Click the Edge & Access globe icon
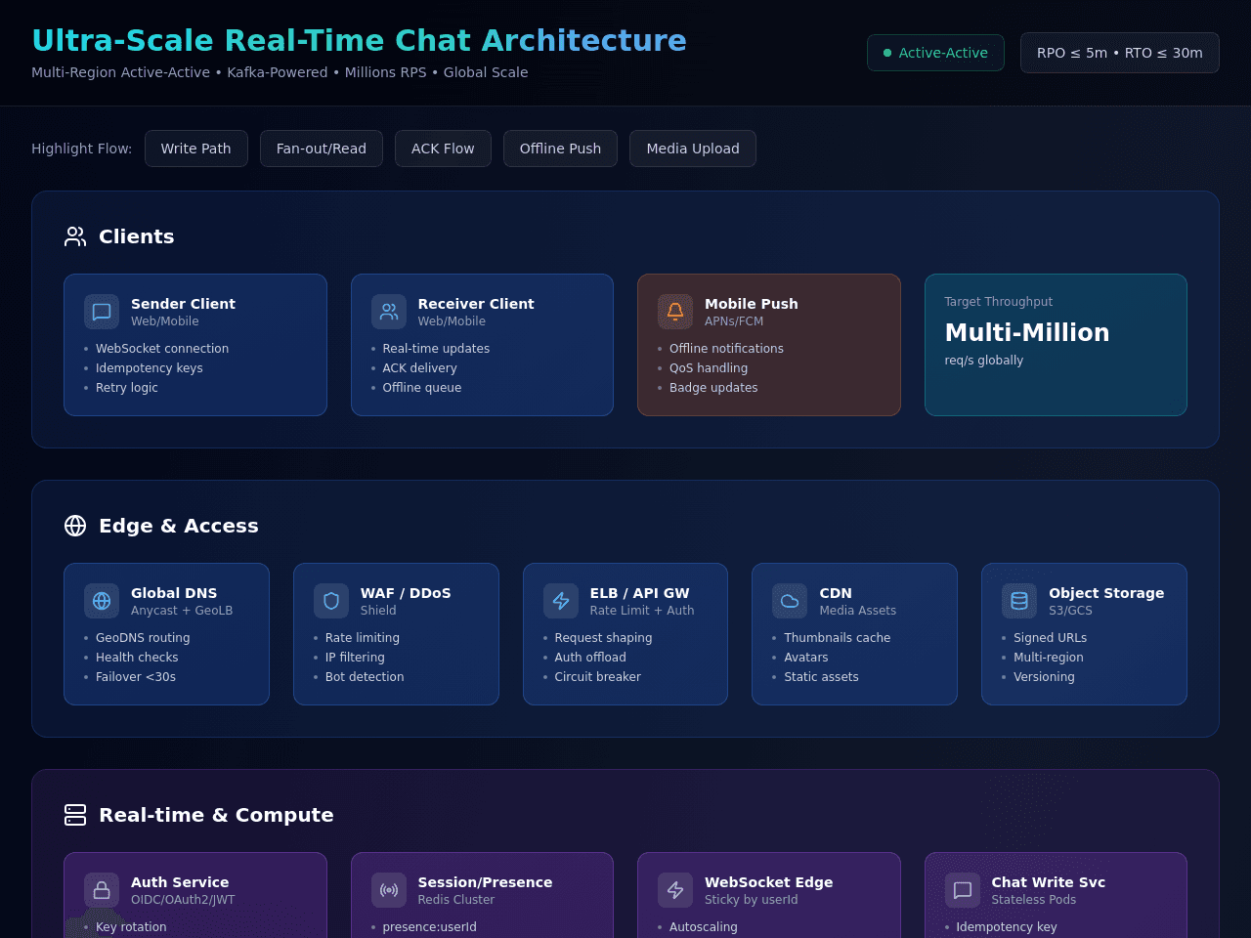Screen dimensions: 1251x938 (75, 526)
